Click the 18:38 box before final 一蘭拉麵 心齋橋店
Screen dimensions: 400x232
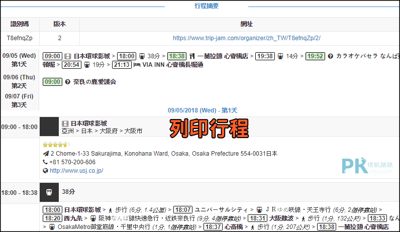(x=327, y=227)
